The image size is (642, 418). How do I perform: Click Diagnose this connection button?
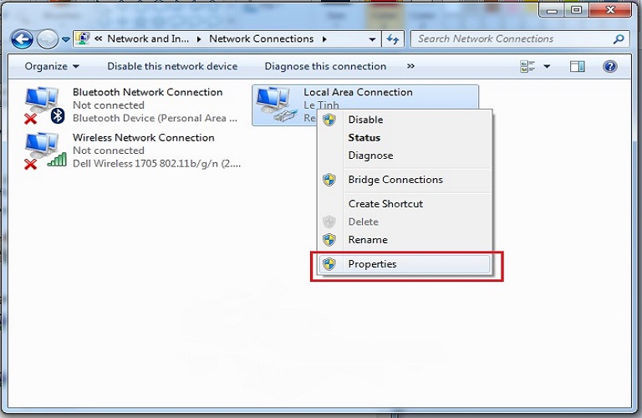(325, 66)
